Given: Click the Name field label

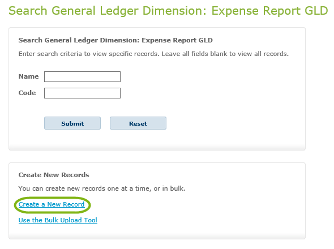Looking at the screenshot, I should [x=28, y=76].
